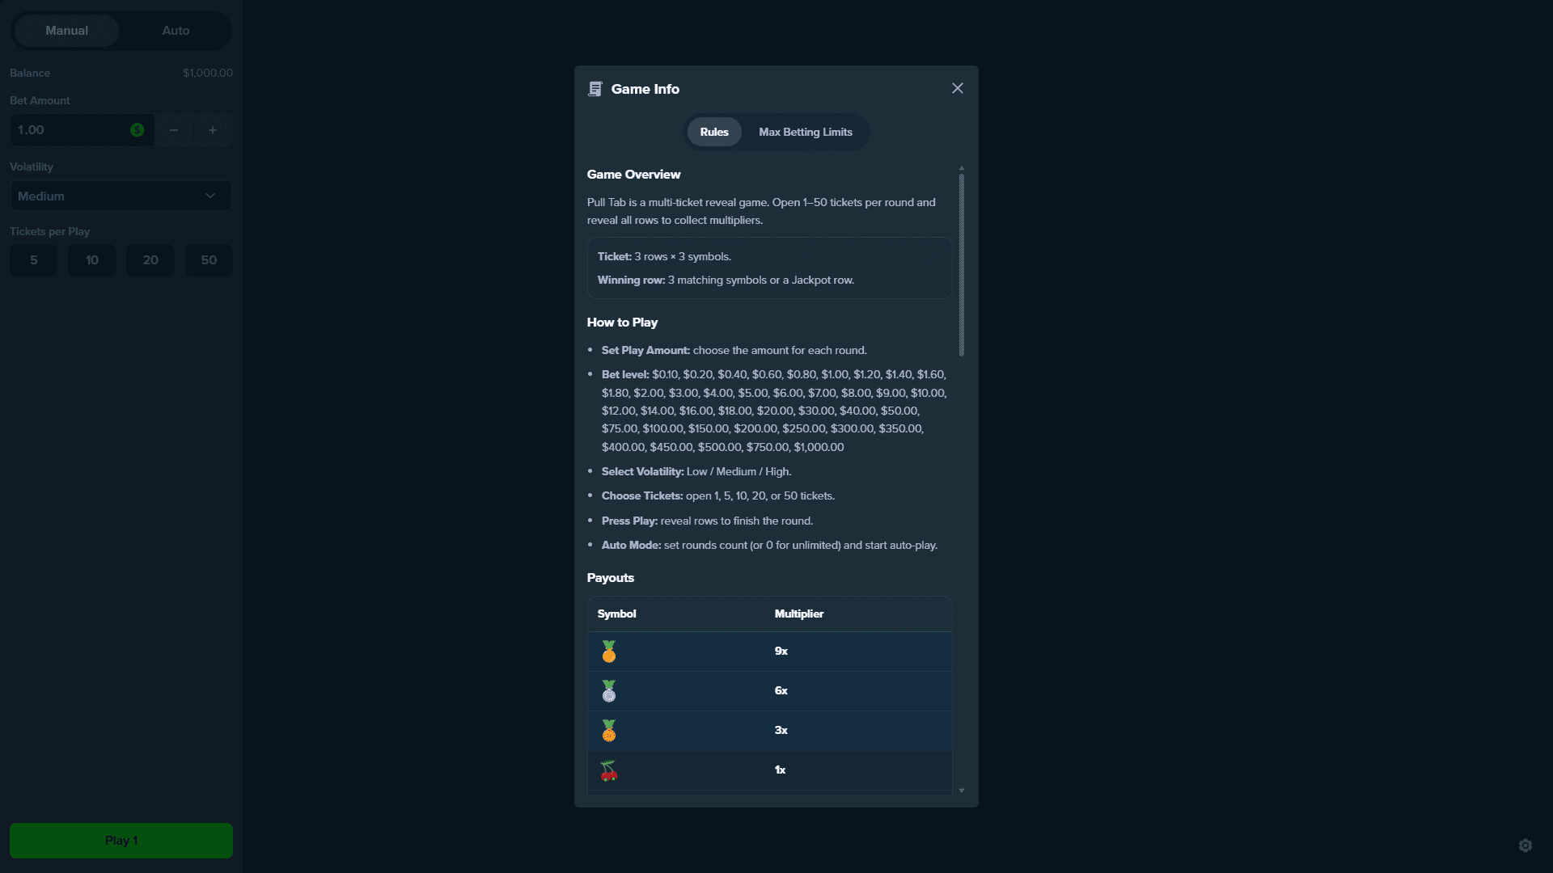Click the green dollar currency icon
The image size is (1553, 873).
coord(138,130)
